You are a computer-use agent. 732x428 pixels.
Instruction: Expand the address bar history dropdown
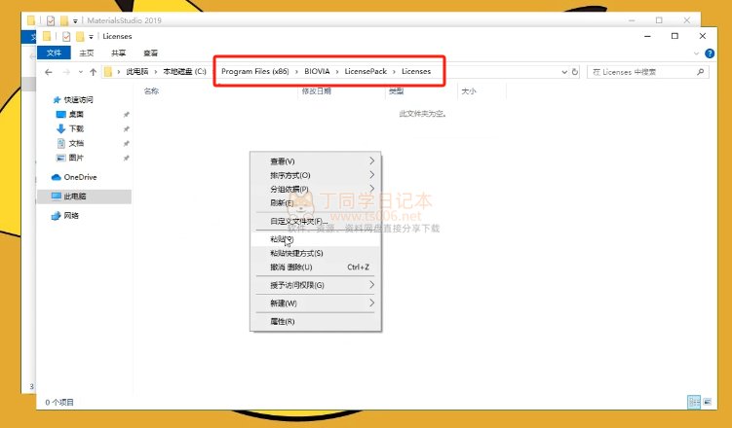click(x=564, y=72)
